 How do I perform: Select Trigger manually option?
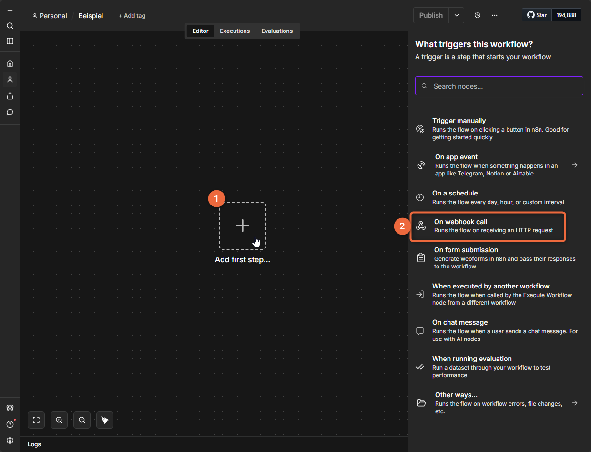tap(499, 129)
